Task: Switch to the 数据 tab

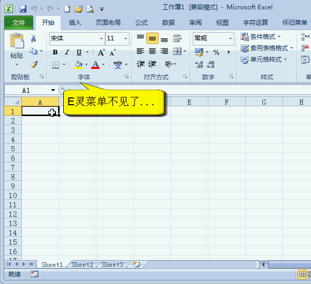Action: point(168,23)
